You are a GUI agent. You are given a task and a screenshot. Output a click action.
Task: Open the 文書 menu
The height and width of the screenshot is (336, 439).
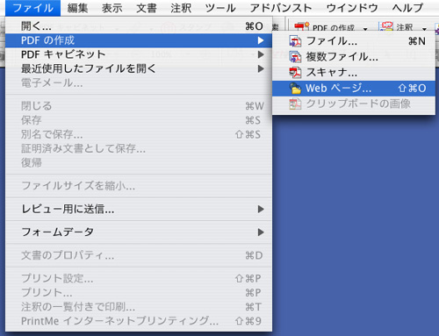tap(147, 8)
